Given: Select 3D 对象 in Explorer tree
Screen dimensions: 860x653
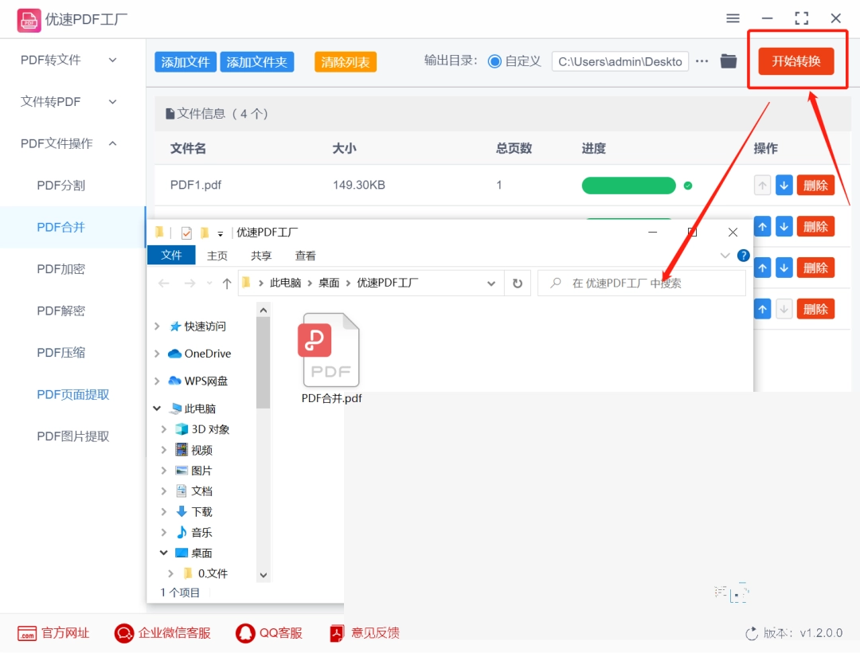Looking at the screenshot, I should (201, 429).
